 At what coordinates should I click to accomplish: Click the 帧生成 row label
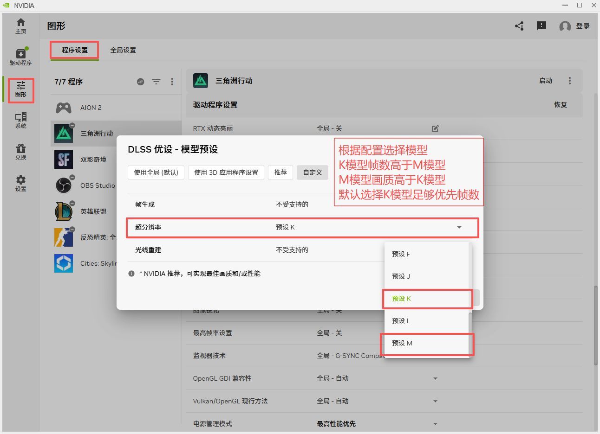pos(145,204)
